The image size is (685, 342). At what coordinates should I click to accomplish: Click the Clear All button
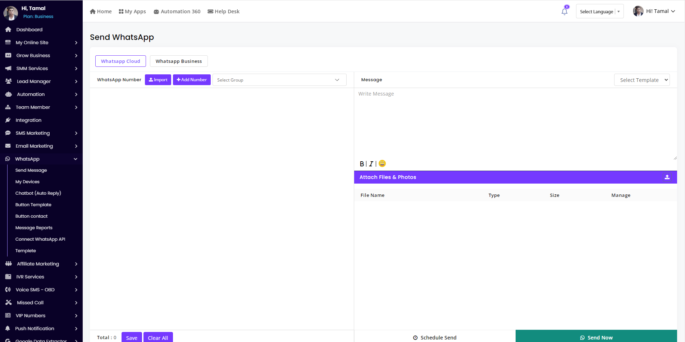coord(158,338)
